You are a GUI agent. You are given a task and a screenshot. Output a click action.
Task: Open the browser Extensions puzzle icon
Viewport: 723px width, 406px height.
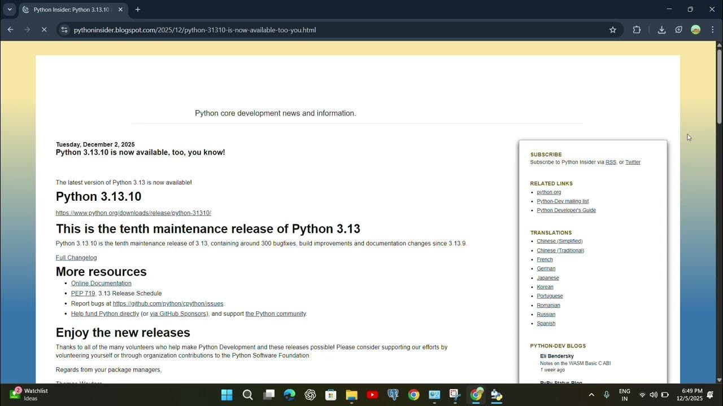tap(637, 29)
